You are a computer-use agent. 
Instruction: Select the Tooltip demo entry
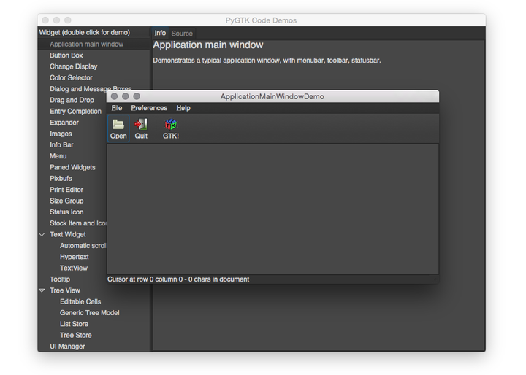pyautogui.click(x=60, y=279)
